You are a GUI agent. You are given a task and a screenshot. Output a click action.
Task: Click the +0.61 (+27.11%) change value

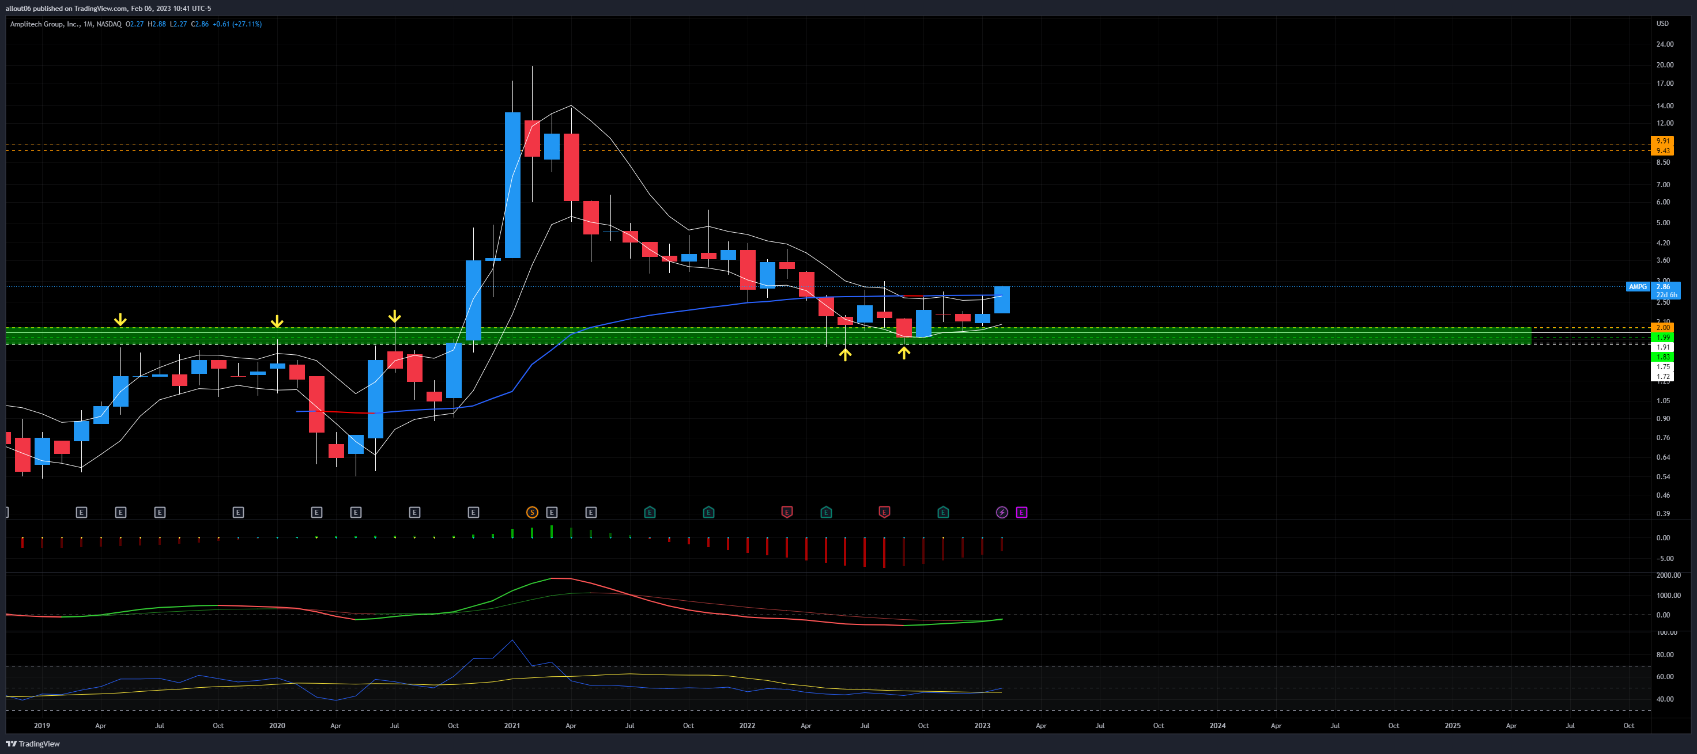click(x=237, y=24)
